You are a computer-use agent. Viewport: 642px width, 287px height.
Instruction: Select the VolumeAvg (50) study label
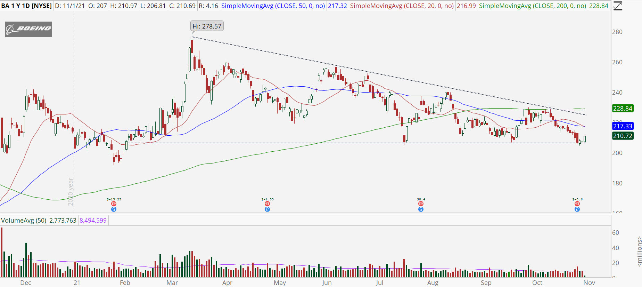(24, 220)
